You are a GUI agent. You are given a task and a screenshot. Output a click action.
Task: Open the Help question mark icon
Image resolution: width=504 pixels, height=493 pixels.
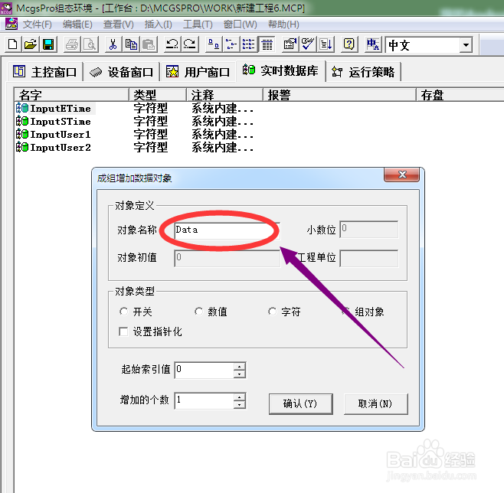click(349, 44)
